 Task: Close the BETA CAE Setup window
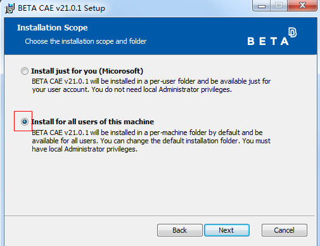[302, 6]
